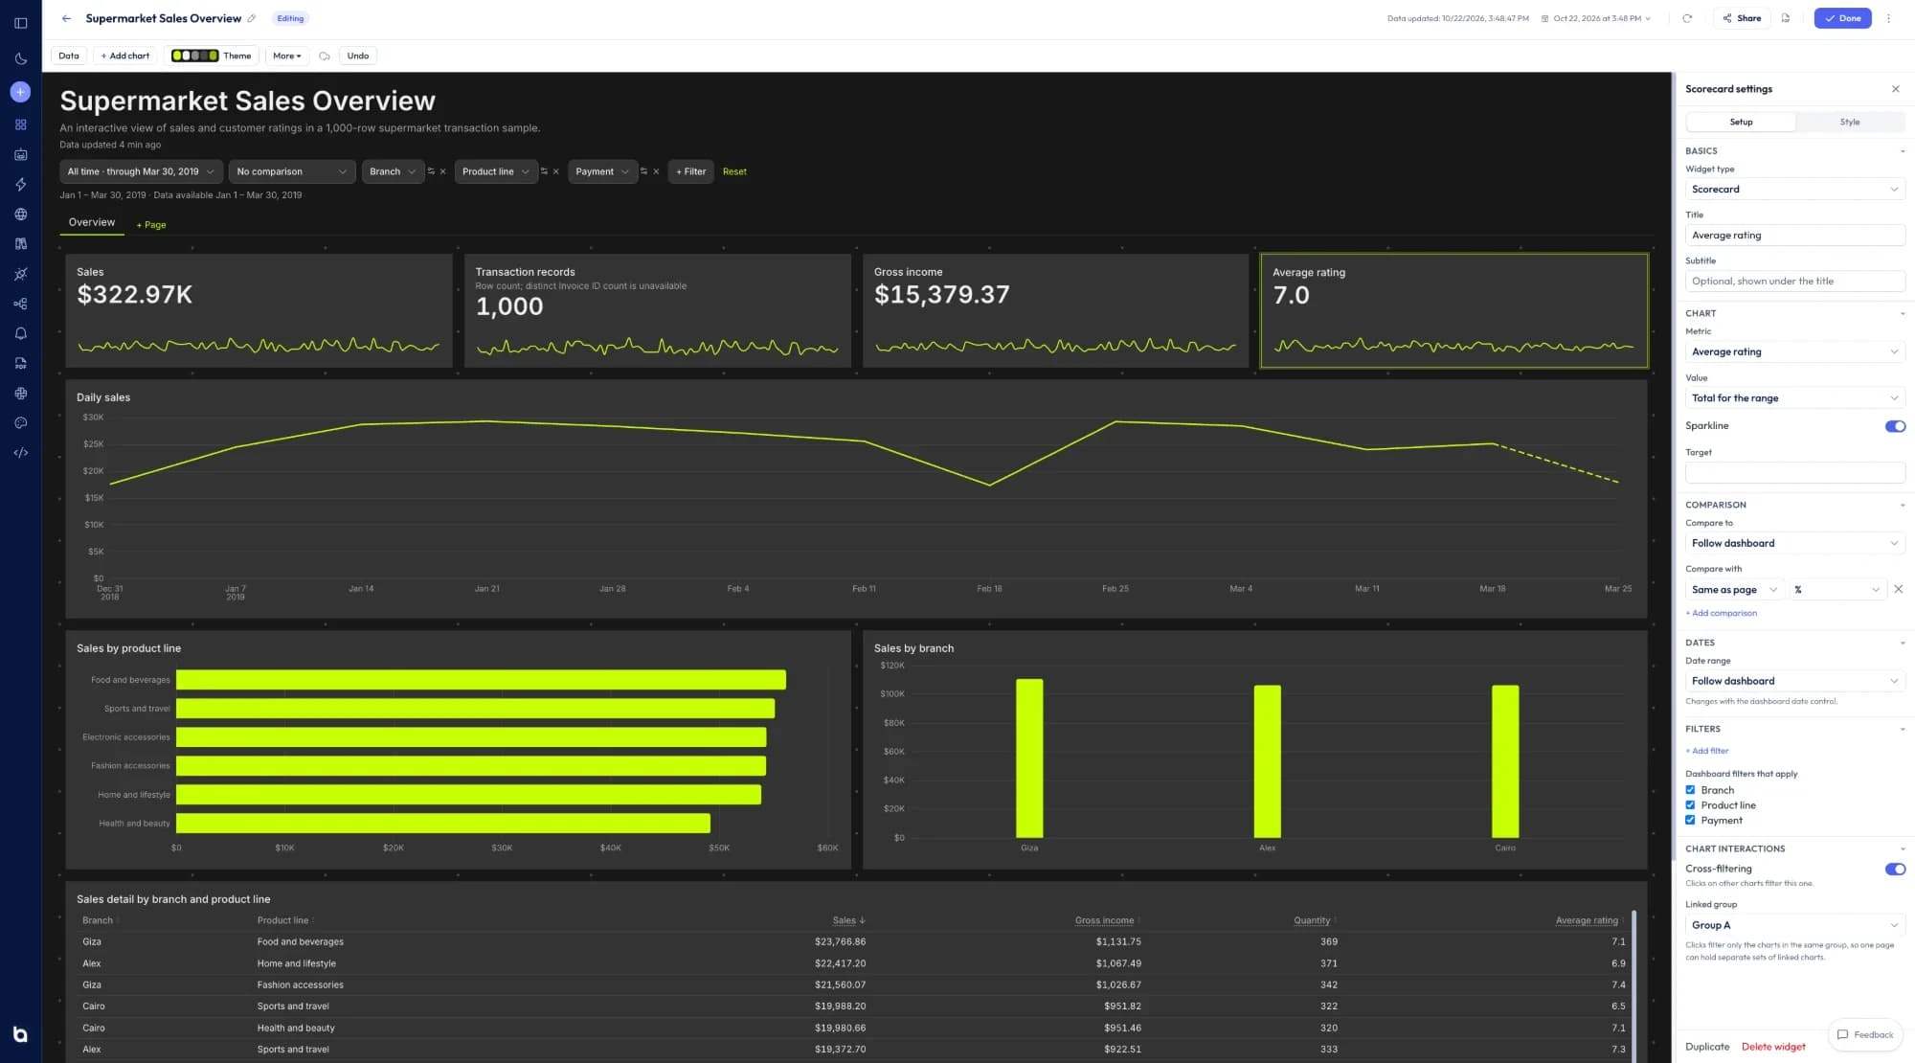Screen dimensions: 1915x1063
Task: Click the Subtitle input field
Action: [x=1794, y=282]
